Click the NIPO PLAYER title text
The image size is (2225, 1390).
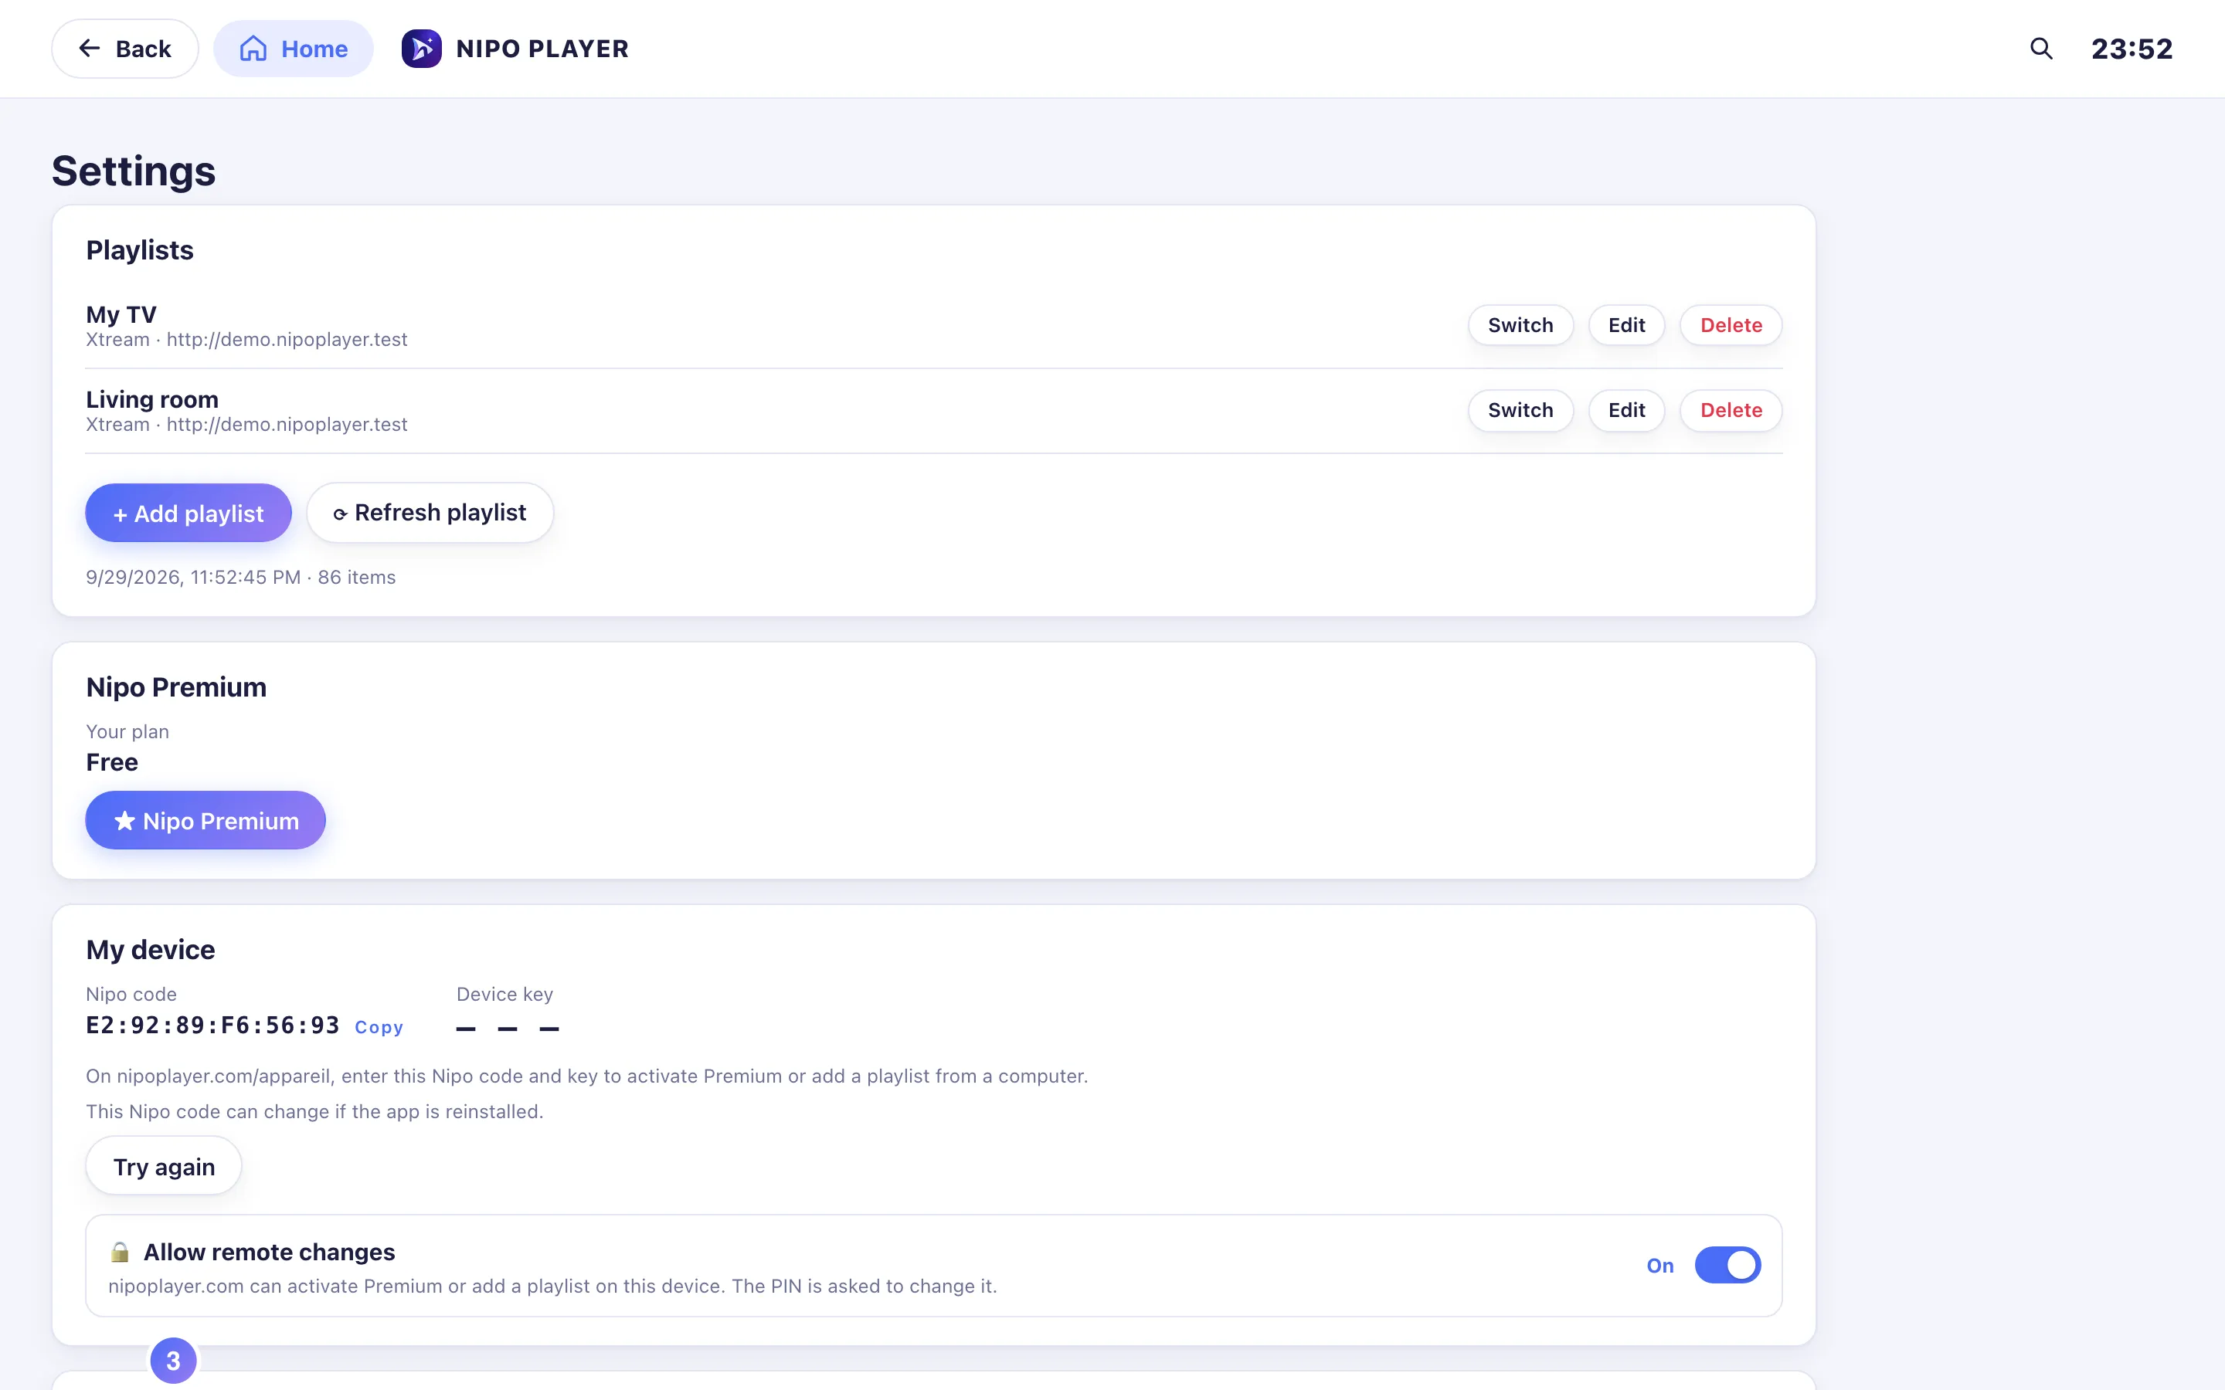pyautogui.click(x=542, y=49)
